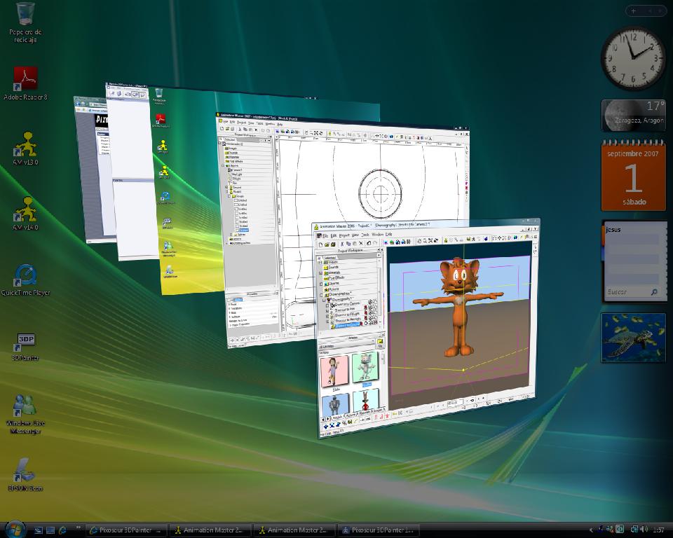
Task: Open Window menu in Animation Master 2006
Action: pyautogui.click(x=378, y=234)
